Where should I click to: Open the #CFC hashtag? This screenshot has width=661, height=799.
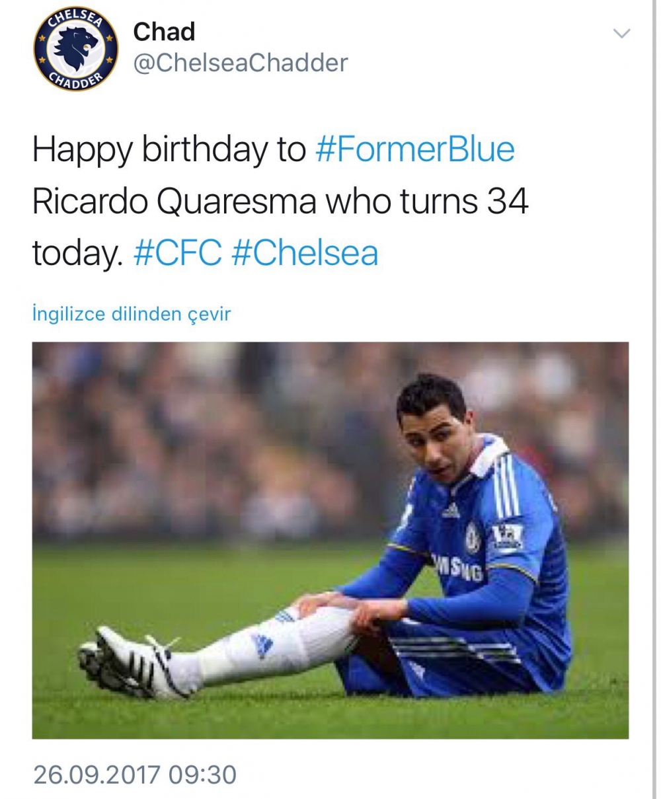[177, 253]
